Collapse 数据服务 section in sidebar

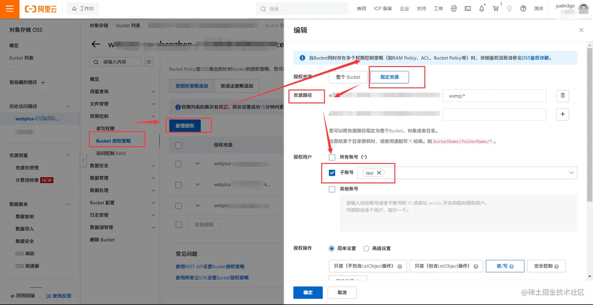pyautogui.click(x=68, y=204)
